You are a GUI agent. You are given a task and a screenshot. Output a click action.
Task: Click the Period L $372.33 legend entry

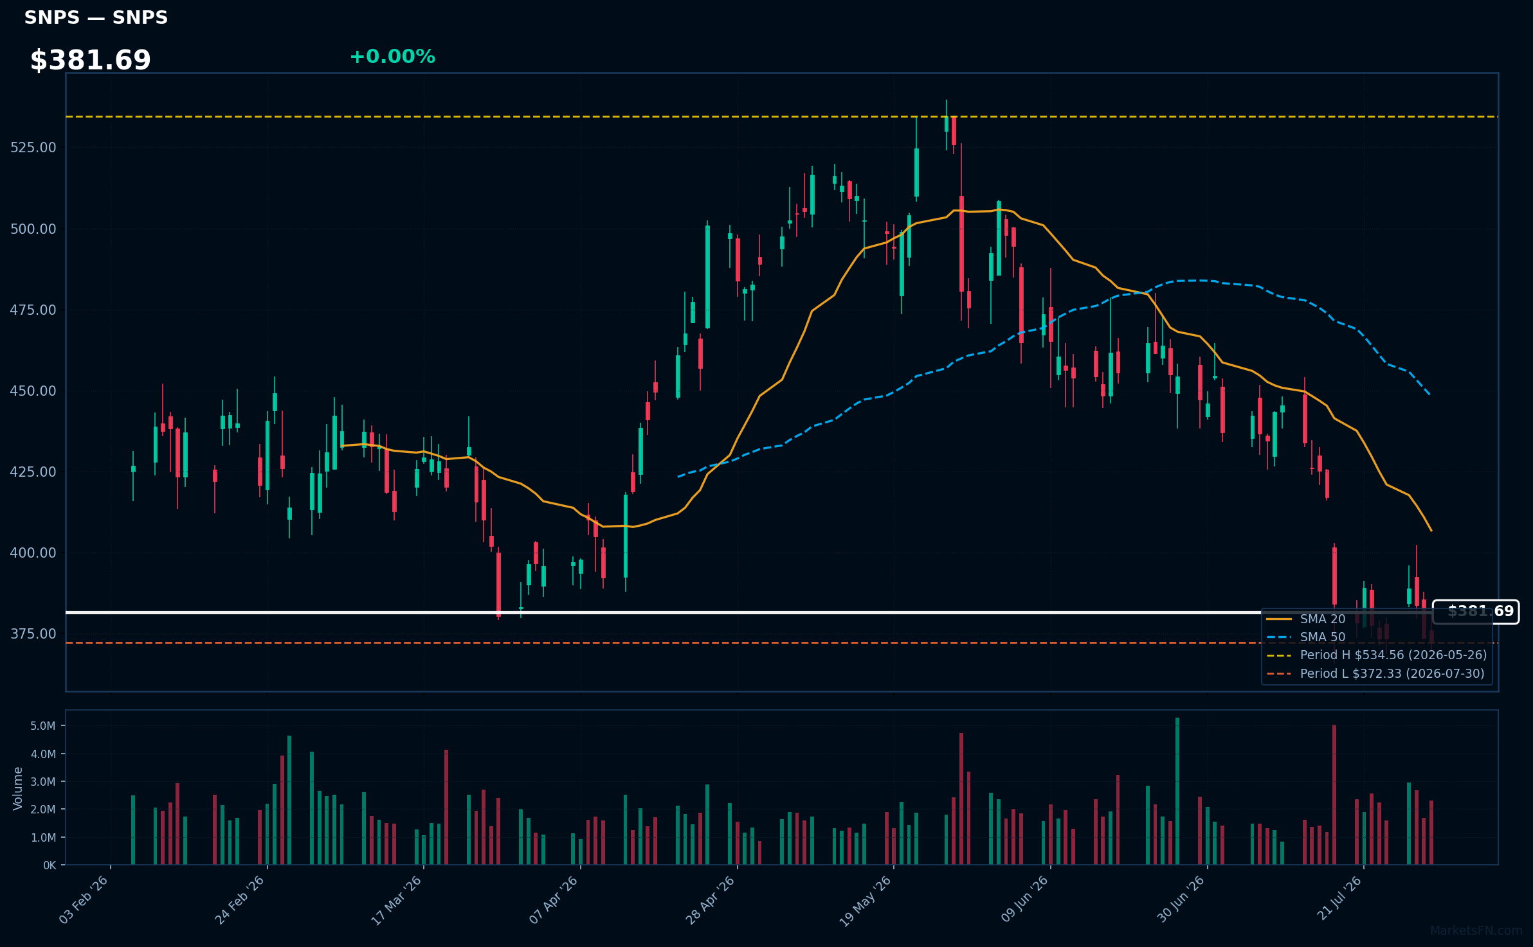tap(1375, 673)
